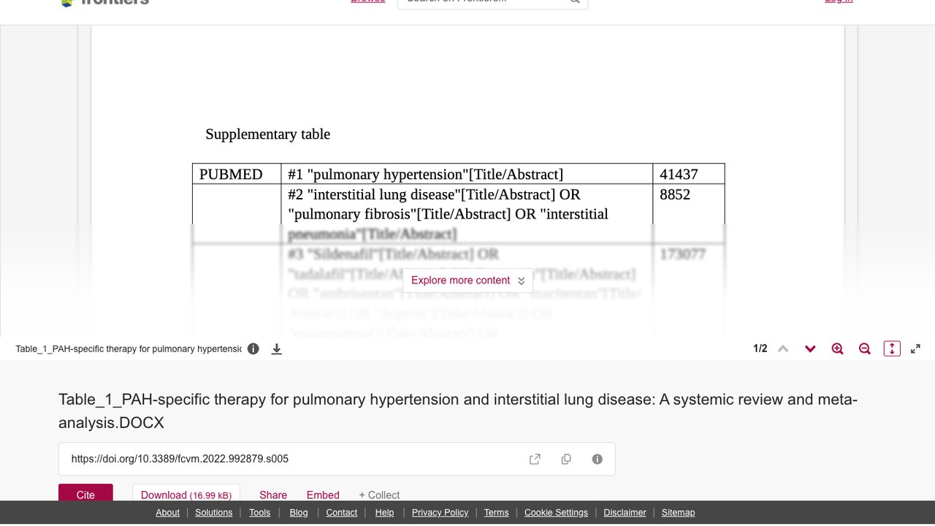935x526 pixels.
Task: Open the Contact footer link
Action: click(341, 513)
